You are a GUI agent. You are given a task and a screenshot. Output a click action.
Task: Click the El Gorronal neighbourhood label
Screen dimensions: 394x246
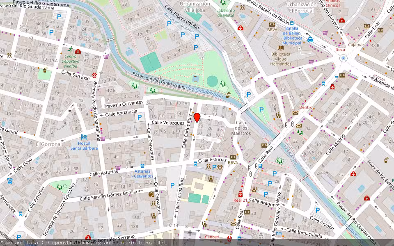click(x=48, y=144)
